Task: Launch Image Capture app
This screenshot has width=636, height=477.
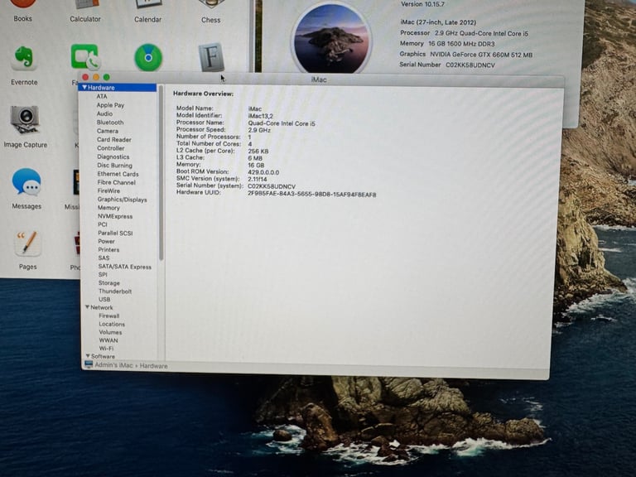Action: (25, 119)
